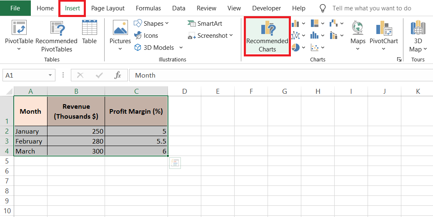This screenshot has width=433, height=217.
Task: Open Recommended PivotTables
Action: coord(56,36)
